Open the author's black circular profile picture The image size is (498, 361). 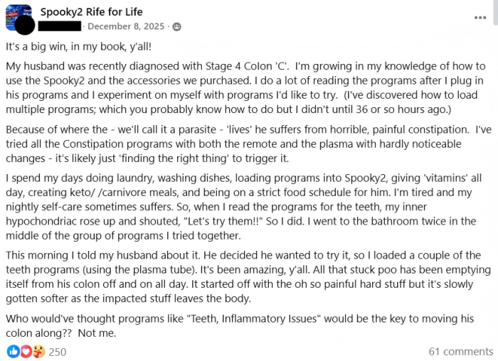point(26,25)
